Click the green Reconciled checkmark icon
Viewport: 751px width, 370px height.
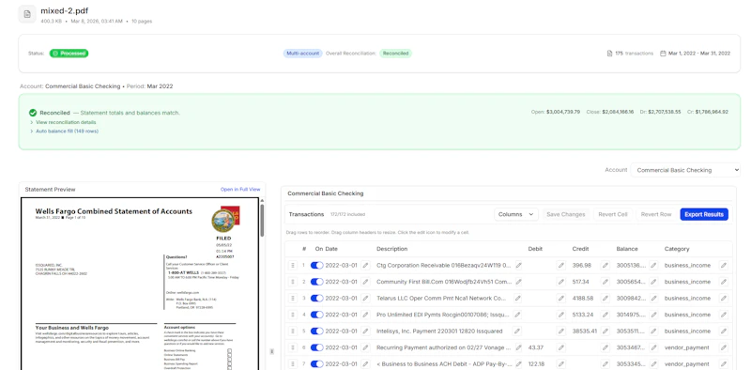tap(33, 113)
